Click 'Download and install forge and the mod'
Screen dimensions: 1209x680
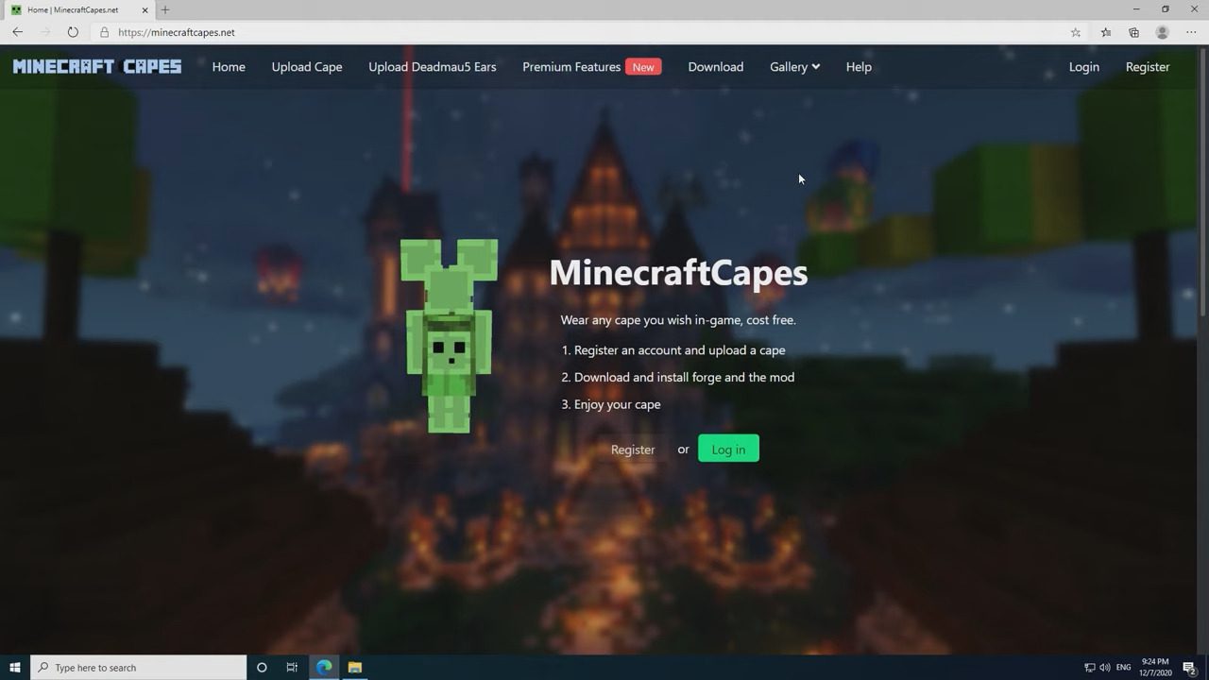click(x=684, y=377)
